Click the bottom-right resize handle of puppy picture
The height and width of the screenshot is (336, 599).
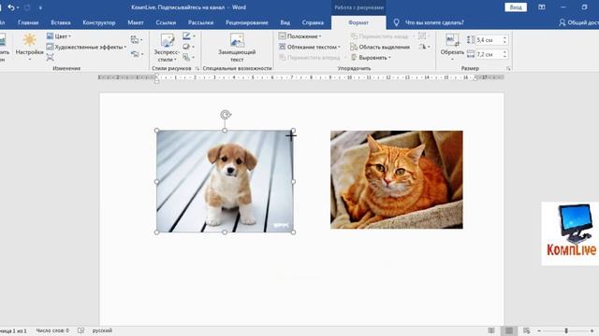[x=293, y=232]
